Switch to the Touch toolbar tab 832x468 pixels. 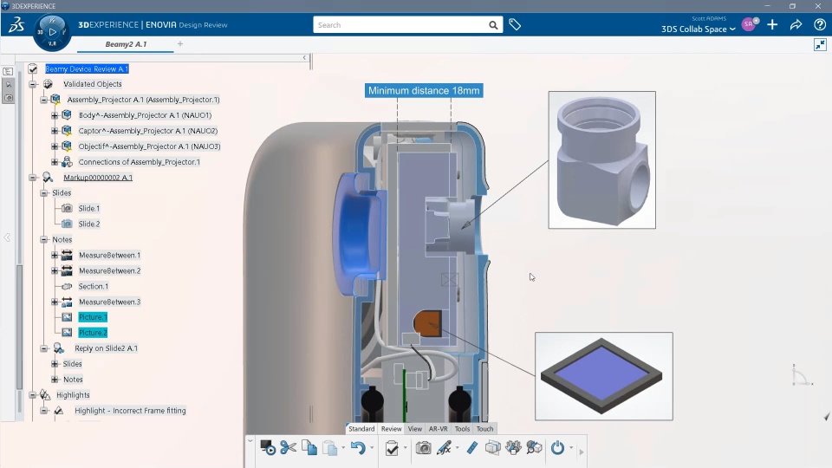485,429
